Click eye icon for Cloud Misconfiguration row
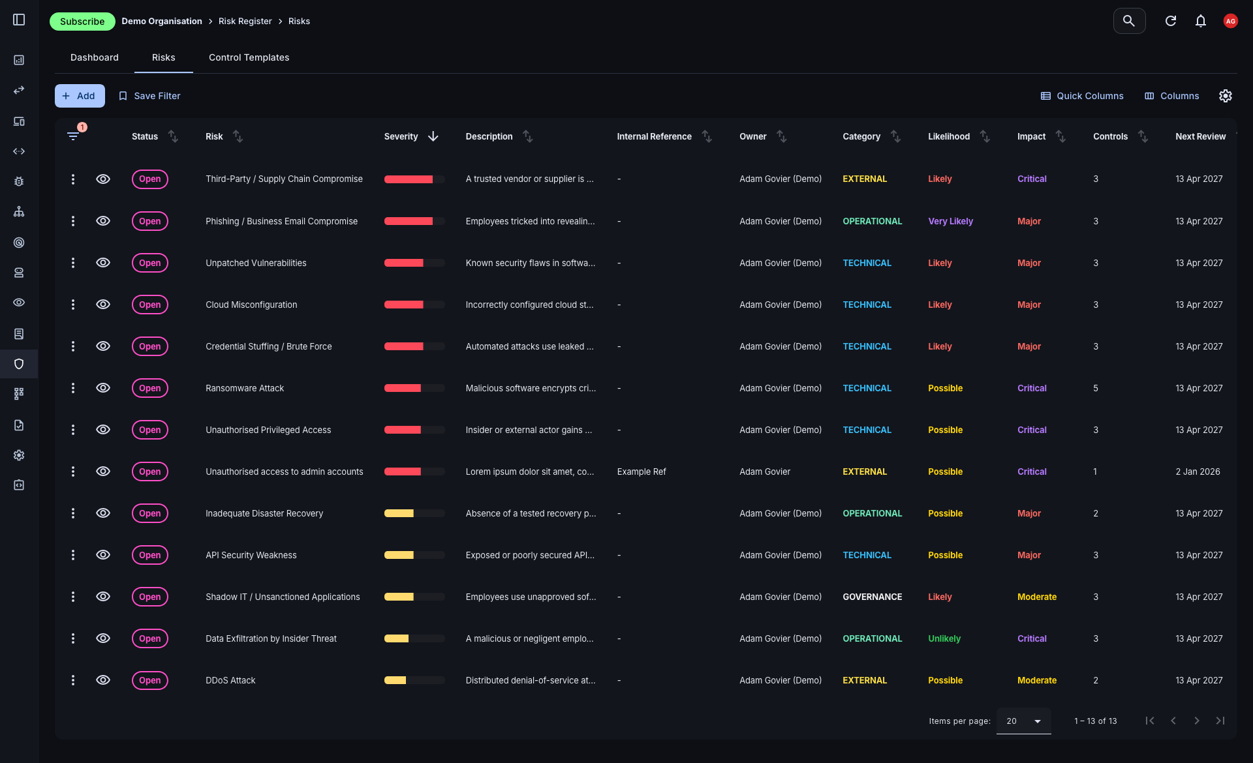 (x=103, y=305)
